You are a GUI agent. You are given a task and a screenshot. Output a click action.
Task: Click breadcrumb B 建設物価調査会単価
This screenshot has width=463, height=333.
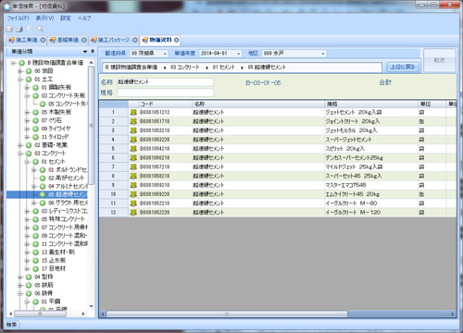point(131,68)
